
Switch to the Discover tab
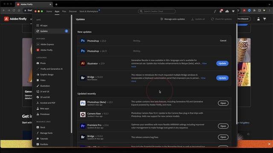73,11
